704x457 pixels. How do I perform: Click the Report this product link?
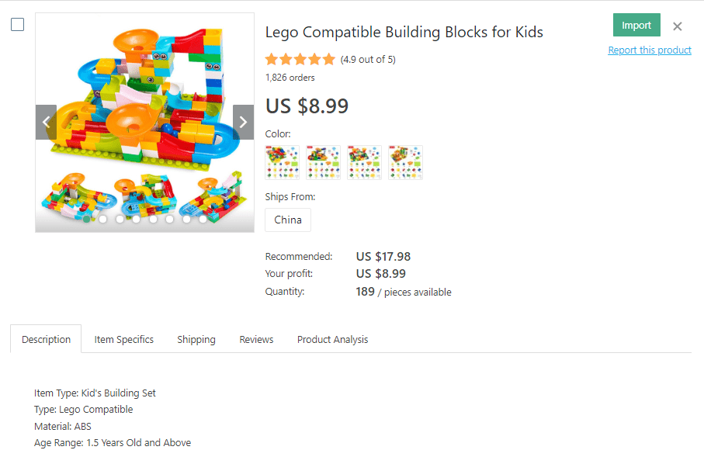pyautogui.click(x=650, y=50)
